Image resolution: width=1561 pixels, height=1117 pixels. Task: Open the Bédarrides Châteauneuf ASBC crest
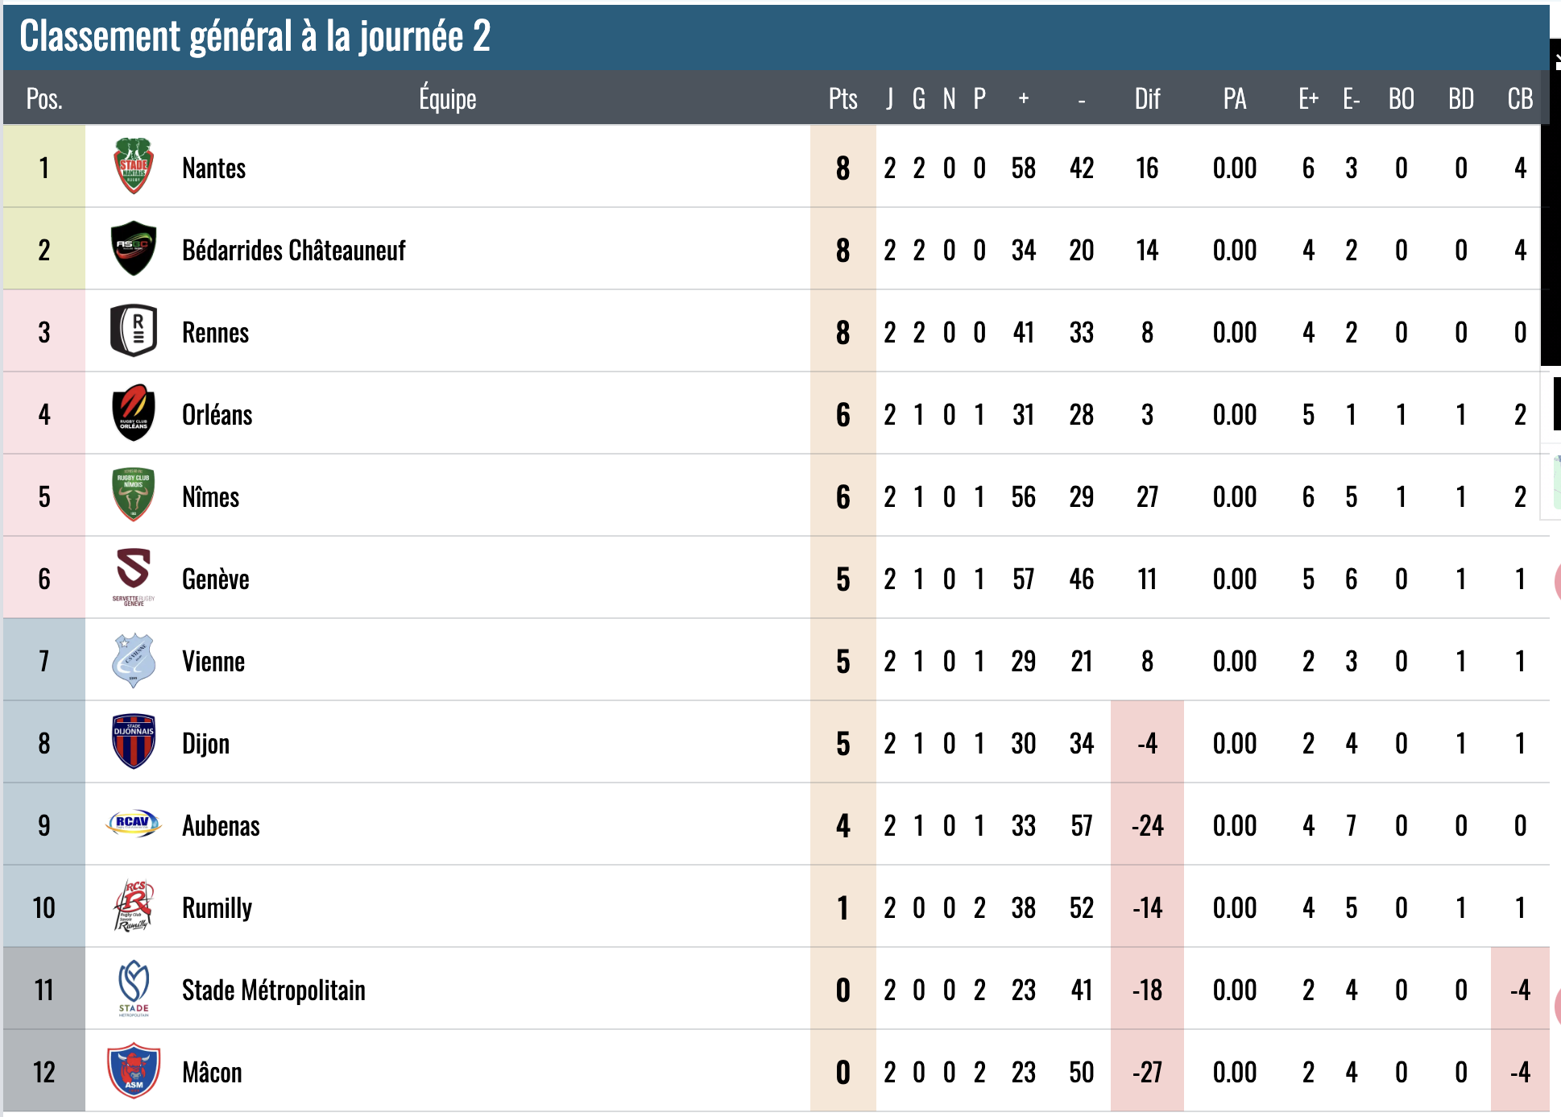134,249
